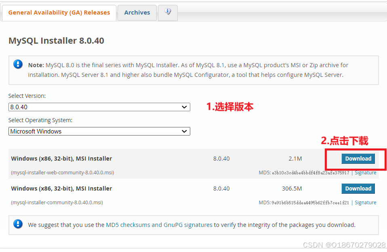
Task: Click the installer title in the 306.5M row
Action: coord(61,188)
